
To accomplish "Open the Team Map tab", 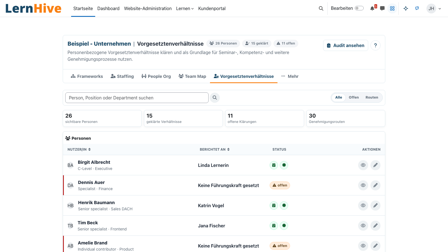I will pyautogui.click(x=192, y=76).
